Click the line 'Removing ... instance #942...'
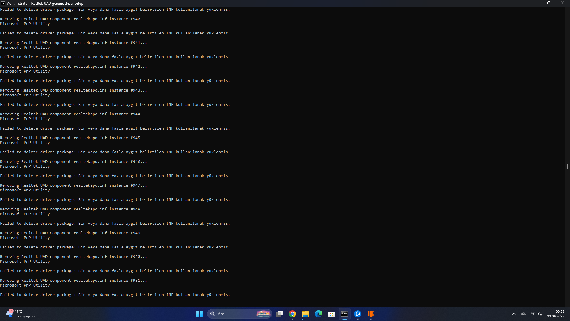This screenshot has height=321, width=570. coord(74,66)
